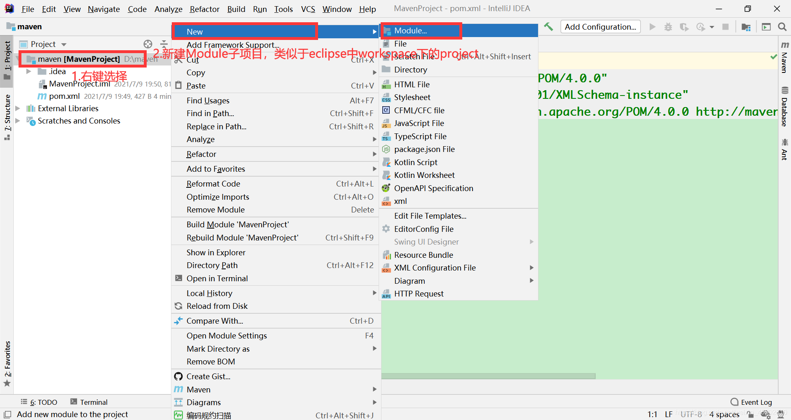Click the run configuration dropdown arrow in toolbar

coord(711,27)
